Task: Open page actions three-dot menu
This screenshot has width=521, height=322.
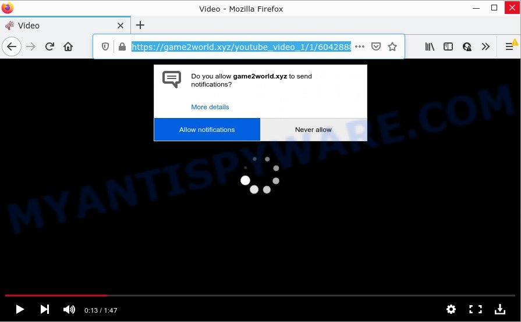Action: tap(360, 46)
